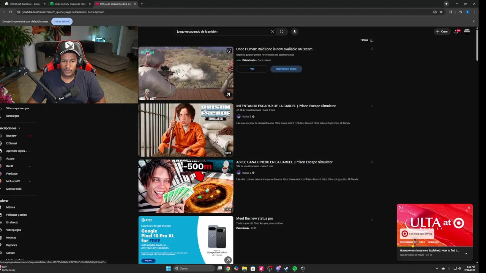This screenshot has width=486, height=273.
Task: Open En directo in sidebar
Action: click(12, 222)
